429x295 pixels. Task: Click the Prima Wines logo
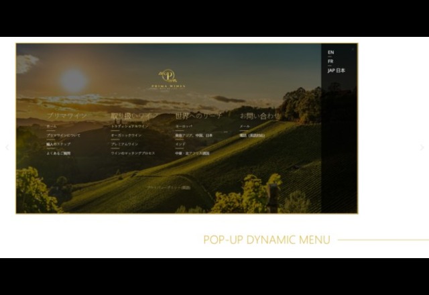point(168,79)
